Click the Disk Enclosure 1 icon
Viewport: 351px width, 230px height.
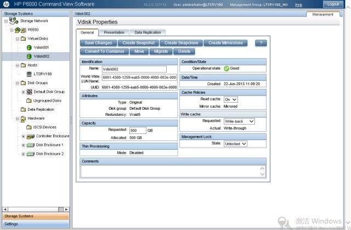coord(31,145)
